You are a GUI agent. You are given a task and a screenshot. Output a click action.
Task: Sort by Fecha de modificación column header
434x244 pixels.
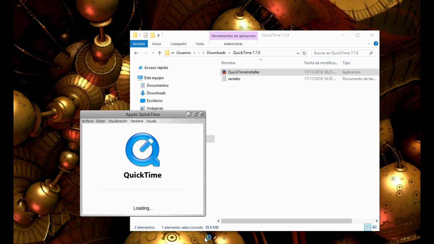pos(321,63)
